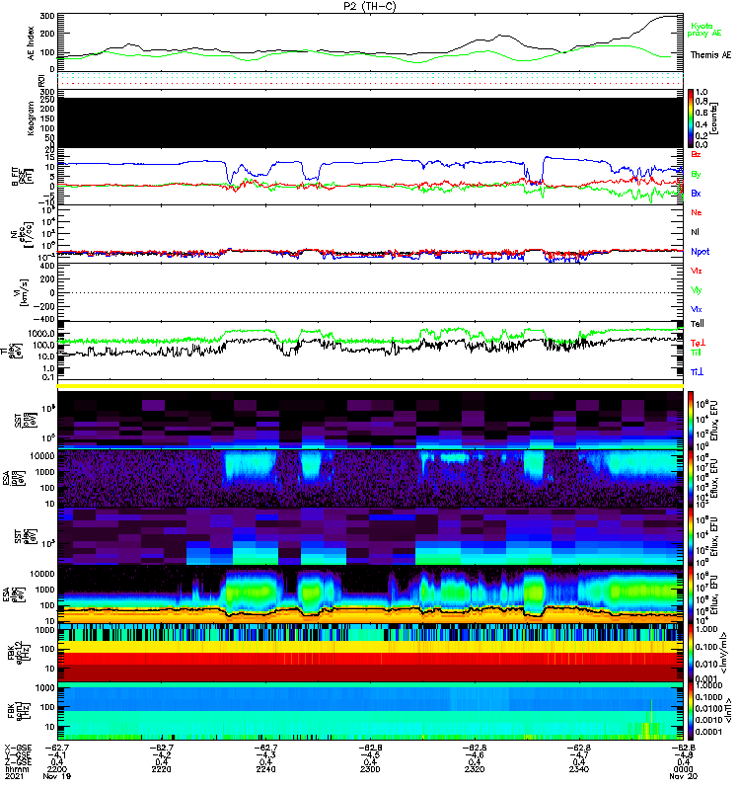Select the blue Bx legend label
The height and width of the screenshot is (790, 740).
[696, 194]
